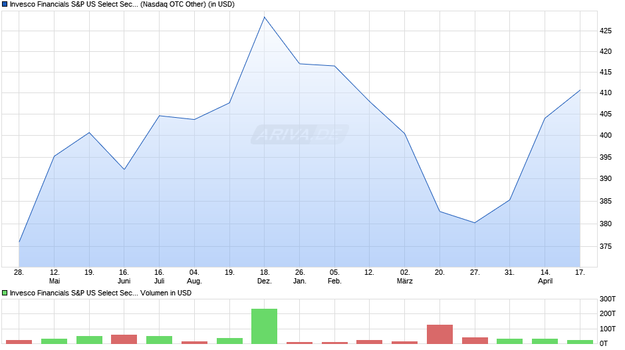Image resolution: width=625 pixels, height=350 pixels.
Task: Click the 'Volumen in USD' volume title
Action: pyautogui.click(x=166, y=293)
